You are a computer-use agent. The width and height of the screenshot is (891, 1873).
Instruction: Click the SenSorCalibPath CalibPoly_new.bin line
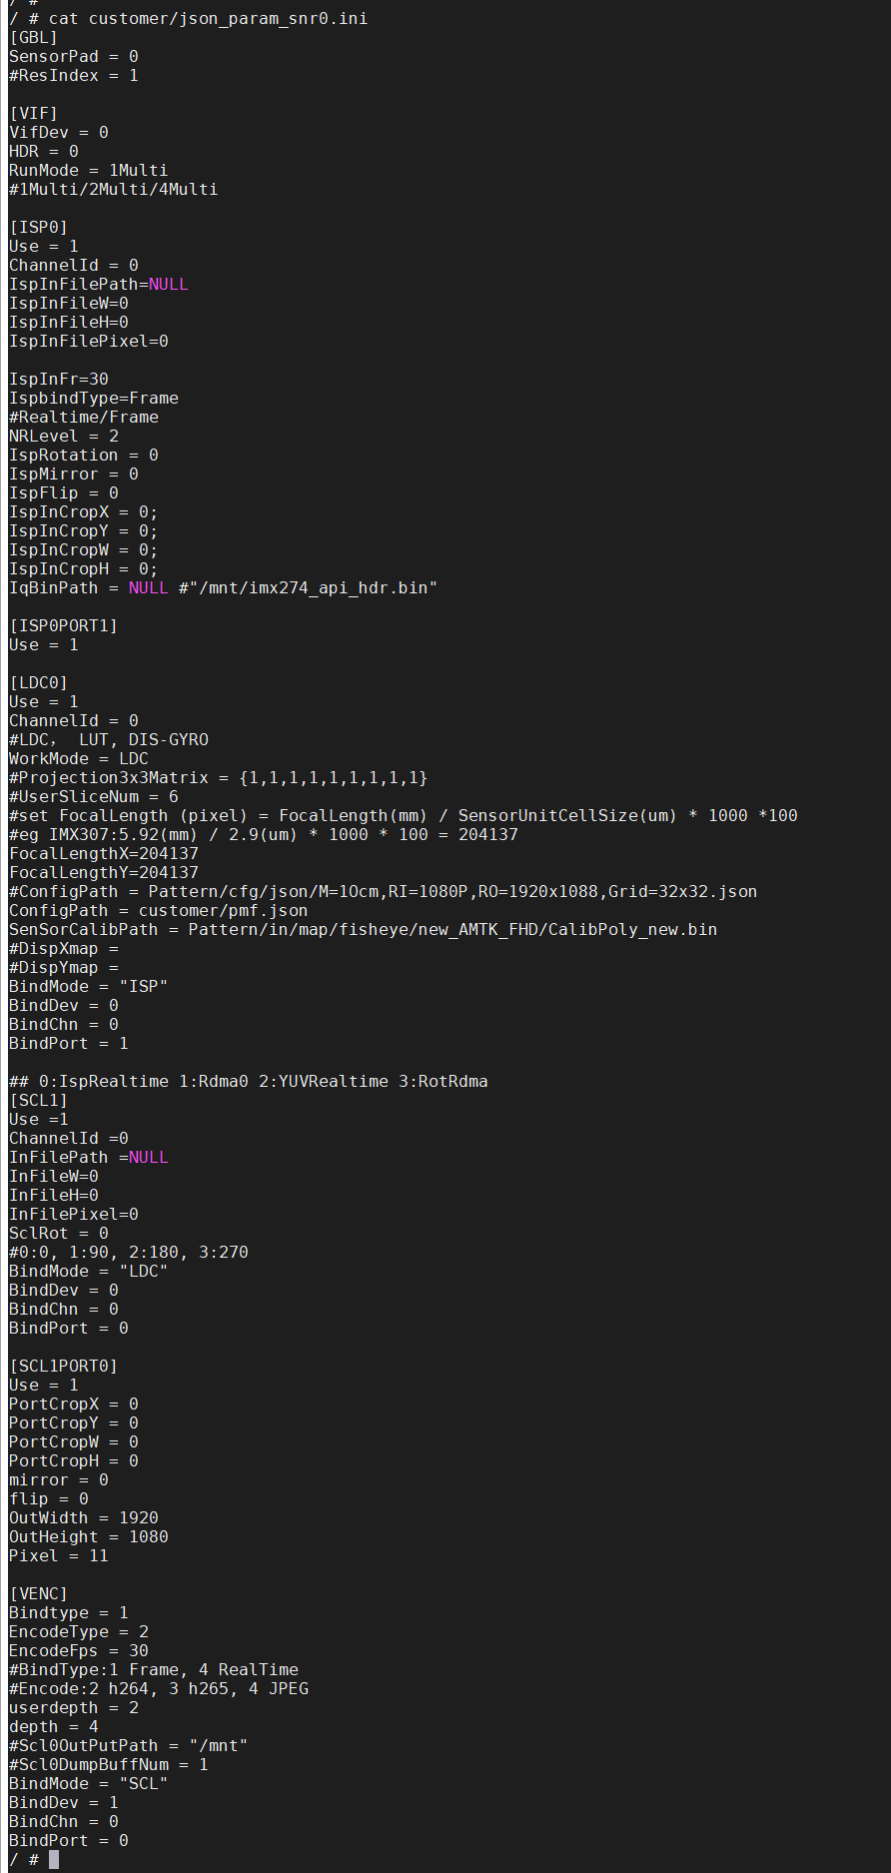[363, 929]
